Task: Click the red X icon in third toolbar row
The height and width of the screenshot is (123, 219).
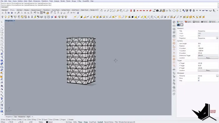Action: click(56, 17)
